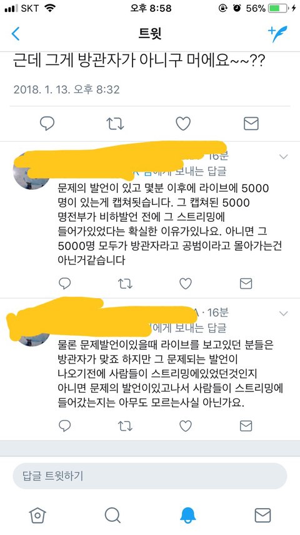Open Notifications bell tab
The width and height of the screenshot is (300, 535).
(187, 515)
